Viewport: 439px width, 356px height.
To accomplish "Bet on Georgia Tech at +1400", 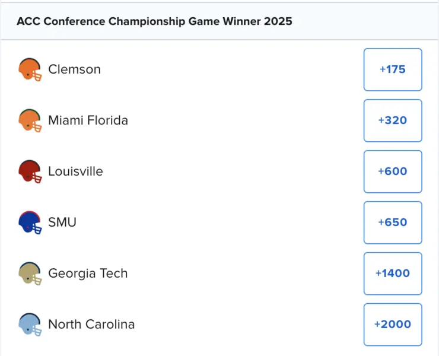I will point(392,274).
